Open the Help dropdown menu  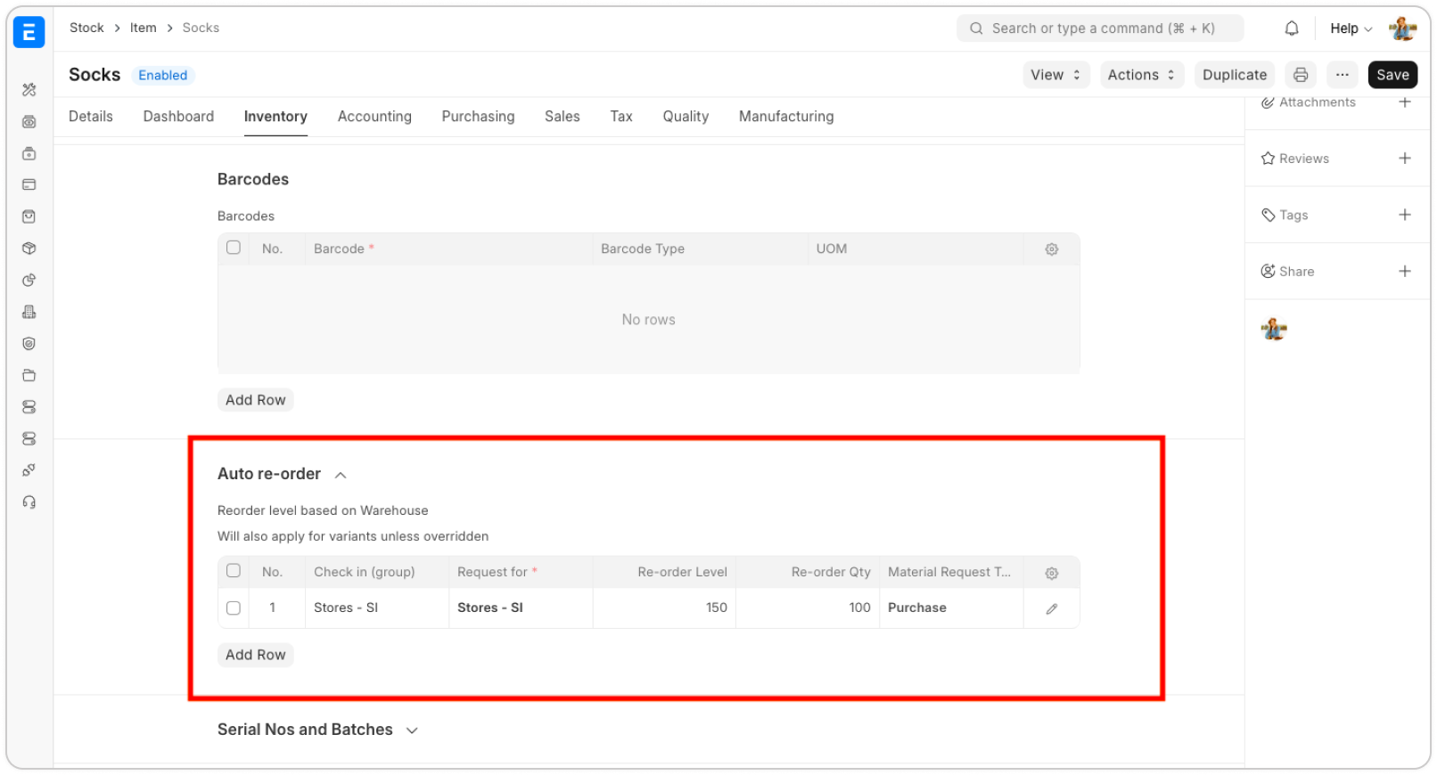1351,29
